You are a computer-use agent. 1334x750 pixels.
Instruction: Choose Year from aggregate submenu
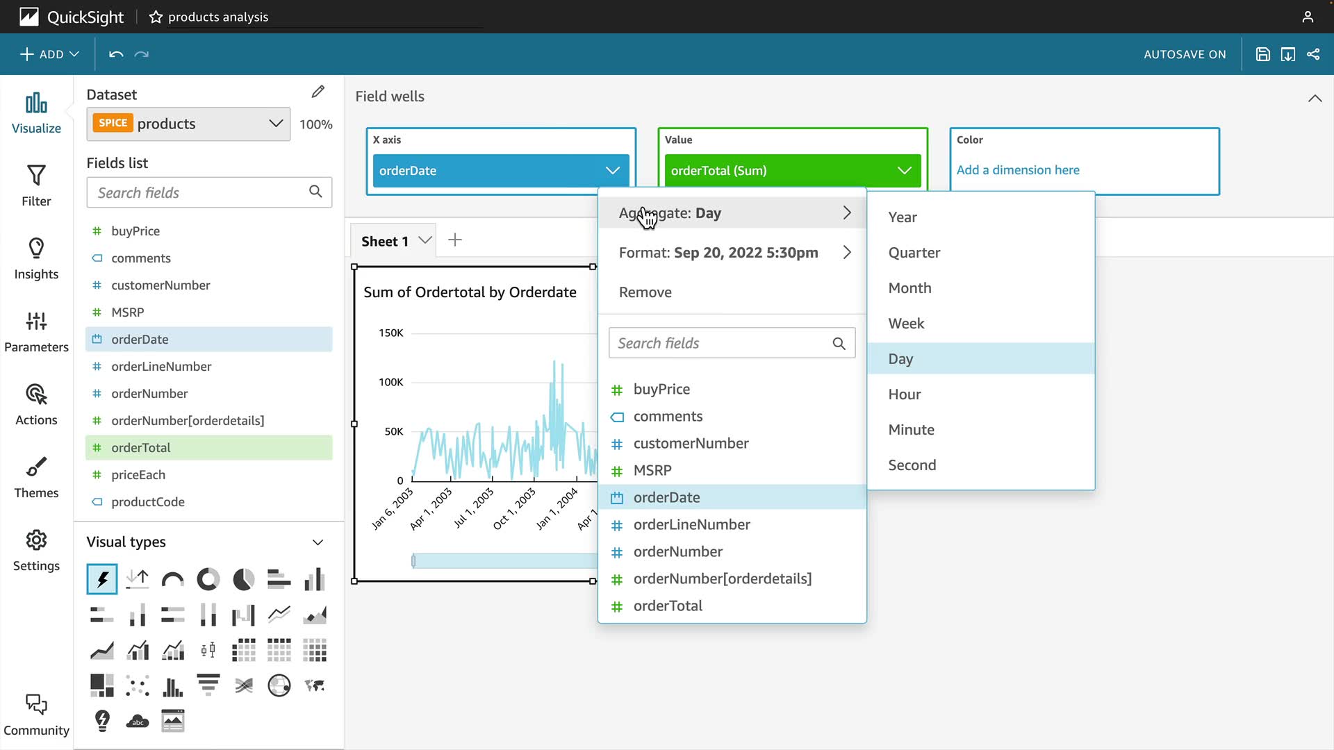[903, 217]
